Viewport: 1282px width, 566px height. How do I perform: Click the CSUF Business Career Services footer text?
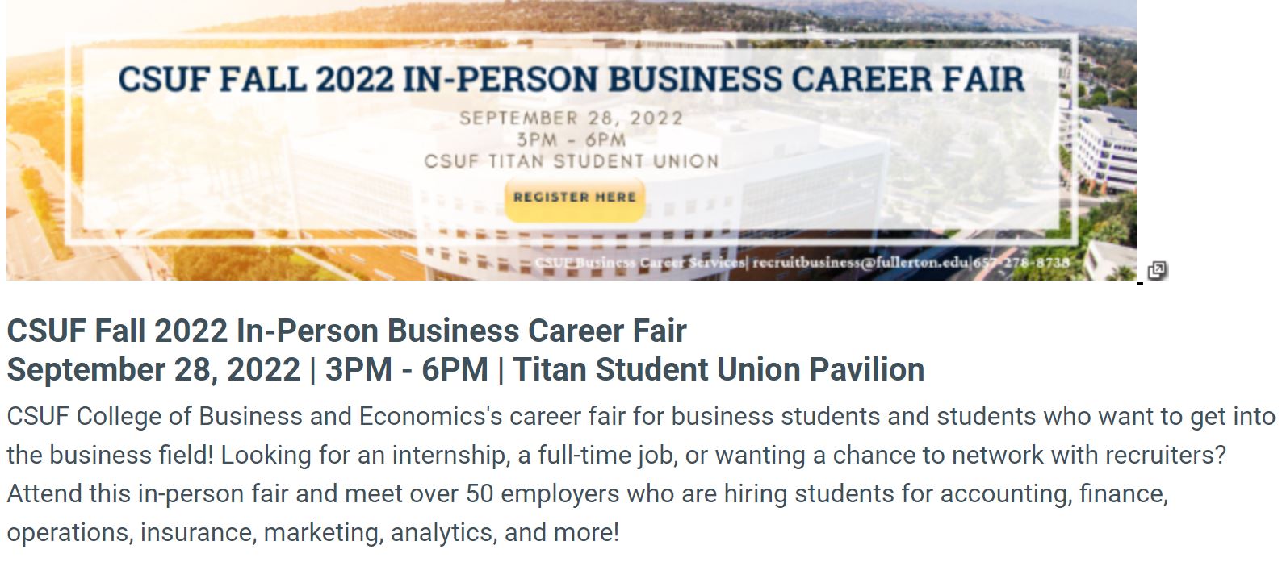[x=641, y=262]
